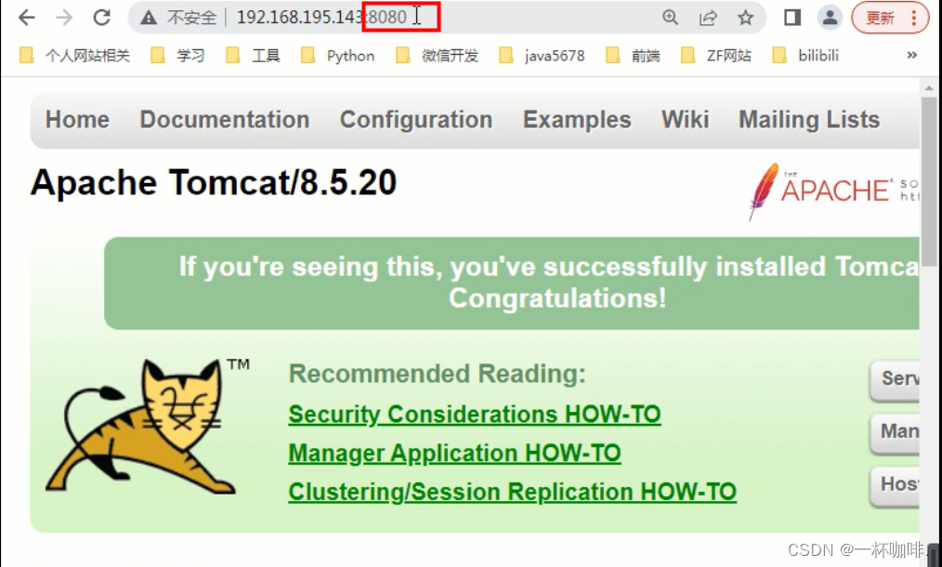Select Examples in Tomcat navigation
942x567 pixels.
click(577, 120)
